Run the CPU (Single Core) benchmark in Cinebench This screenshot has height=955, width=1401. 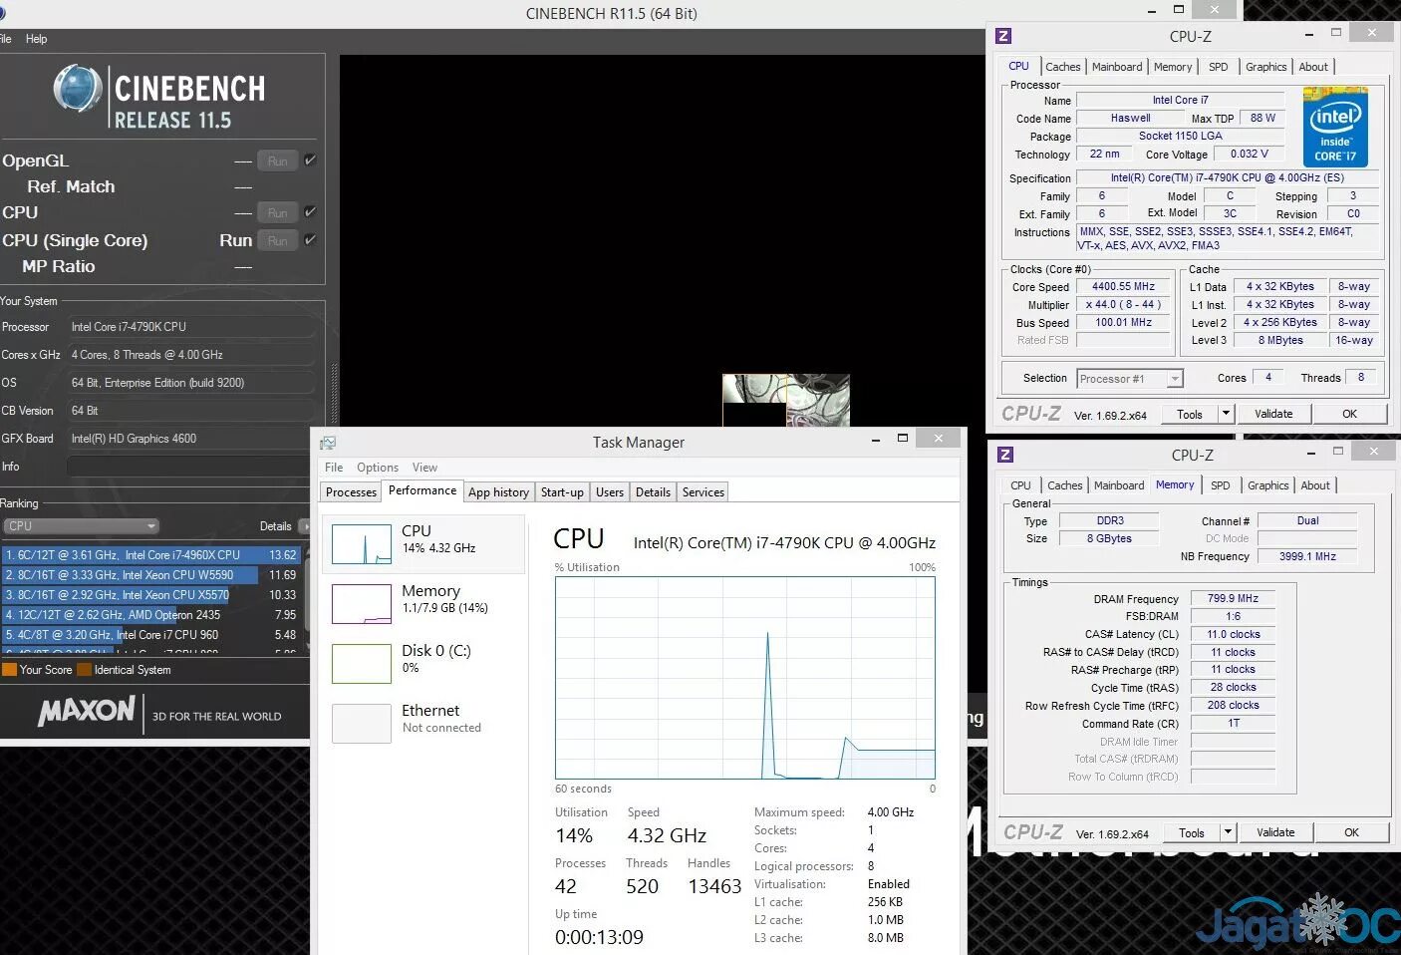[x=277, y=240]
